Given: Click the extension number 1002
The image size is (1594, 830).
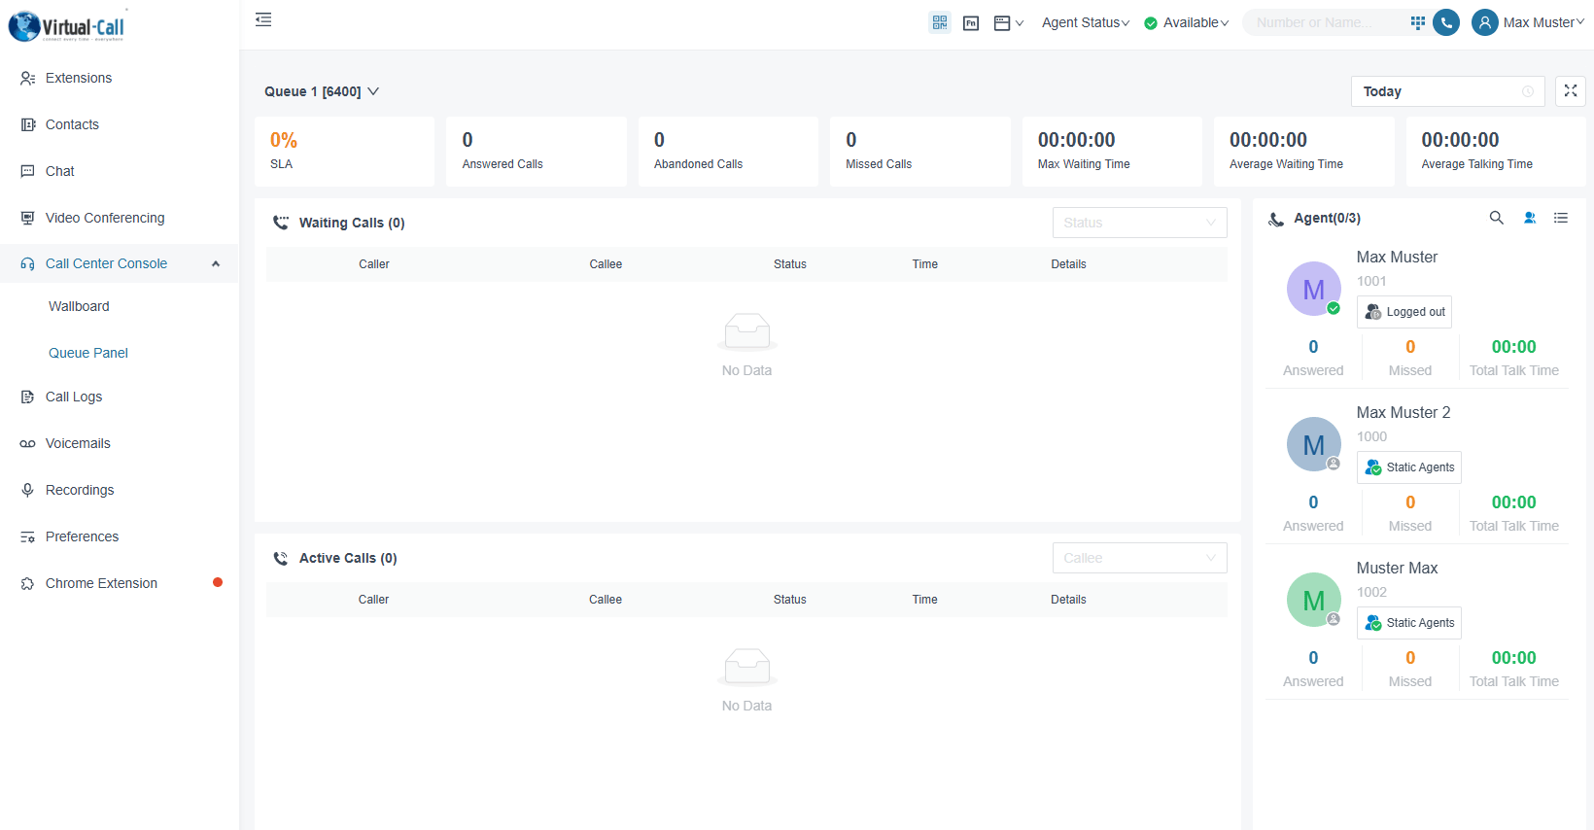Looking at the screenshot, I should pyautogui.click(x=1371, y=592).
